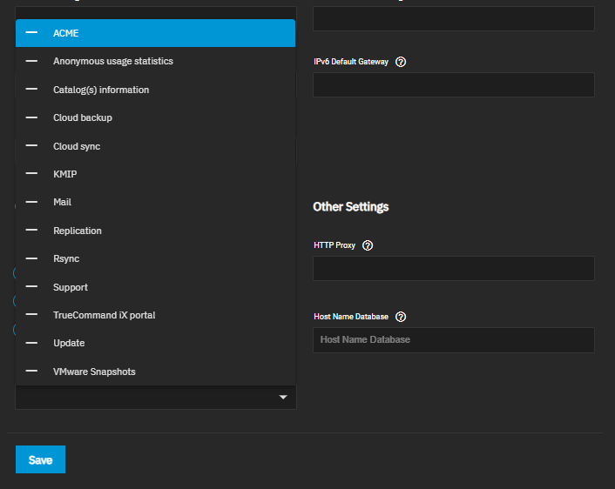Pick TrueCommand iX portal option
Viewport: 615px width, 489px height.
click(x=104, y=315)
